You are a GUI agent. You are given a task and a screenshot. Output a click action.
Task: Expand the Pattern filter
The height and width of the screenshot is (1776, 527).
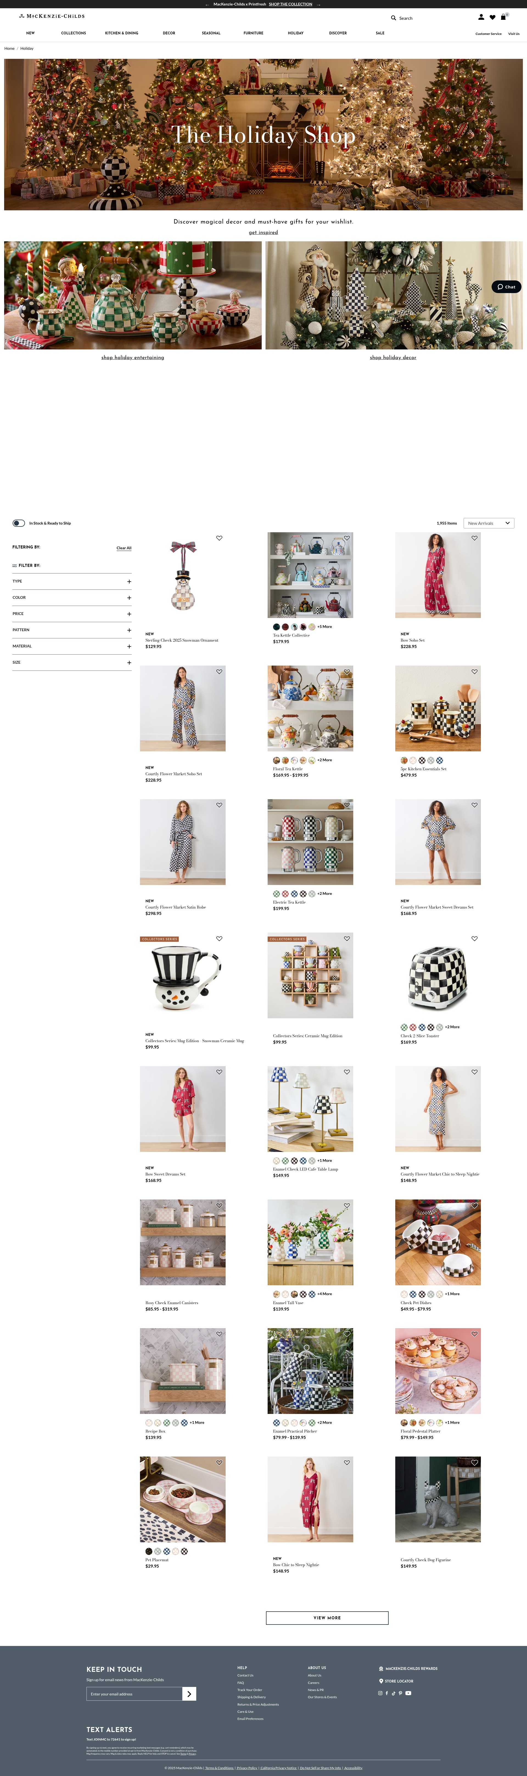[x=72, y=630]
